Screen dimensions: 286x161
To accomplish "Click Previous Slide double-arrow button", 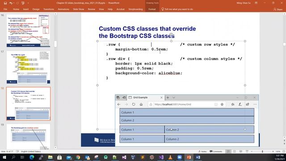I will click(x=284, y=141).
